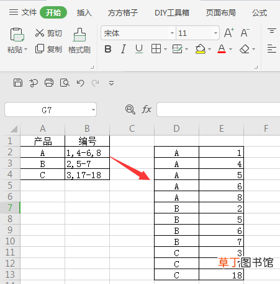Select cell containing 编号

[x=87, y=141]
